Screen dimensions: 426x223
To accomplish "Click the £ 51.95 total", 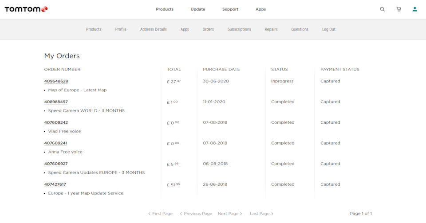I will pos(174,184).
